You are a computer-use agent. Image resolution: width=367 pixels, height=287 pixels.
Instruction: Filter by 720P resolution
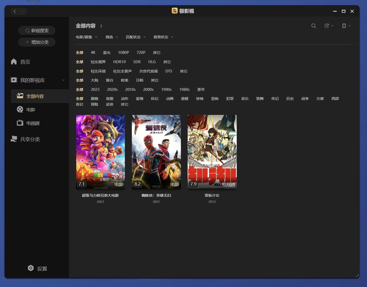point(141,53)
